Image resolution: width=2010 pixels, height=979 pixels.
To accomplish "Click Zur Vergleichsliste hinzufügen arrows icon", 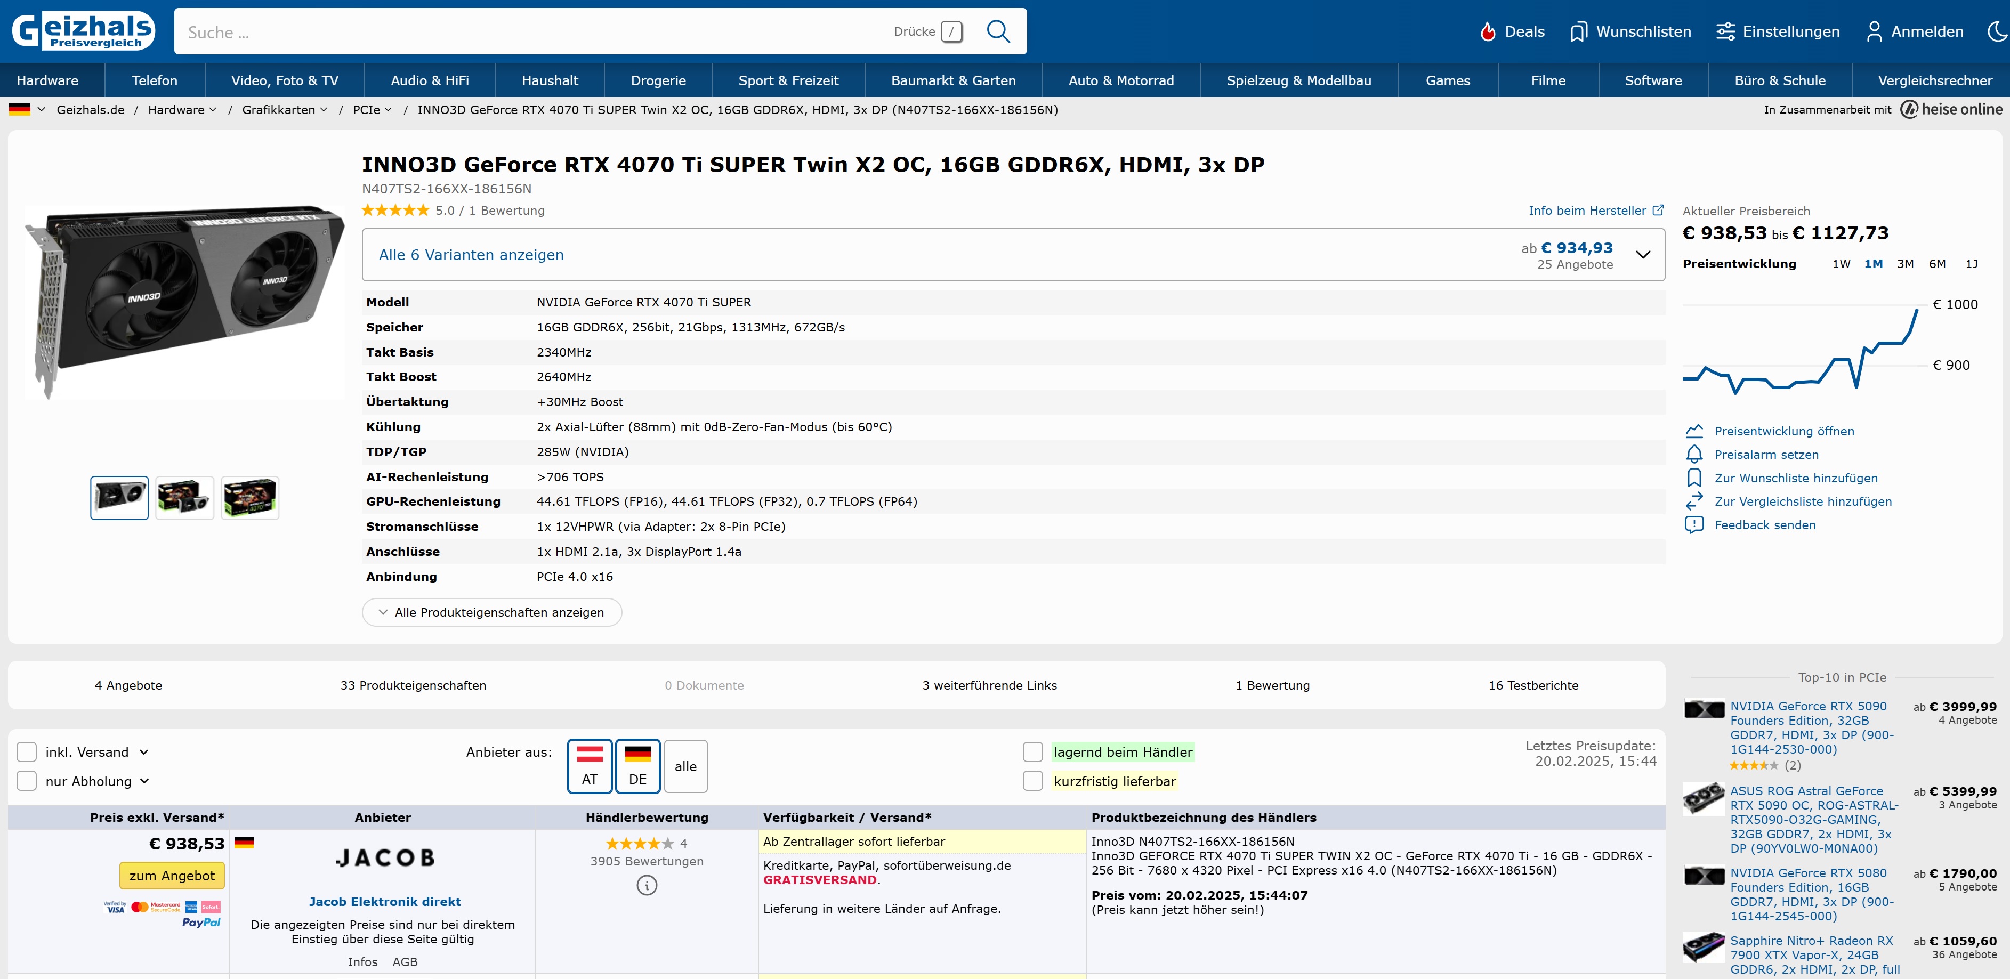I will 1694,501.
